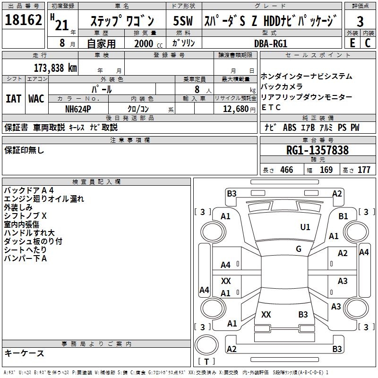This screenshot has width=378, height=378.
Task: Select the XX mark beside B3 on the tailgate
Action: pyautogui.click(x=266, y=315)
